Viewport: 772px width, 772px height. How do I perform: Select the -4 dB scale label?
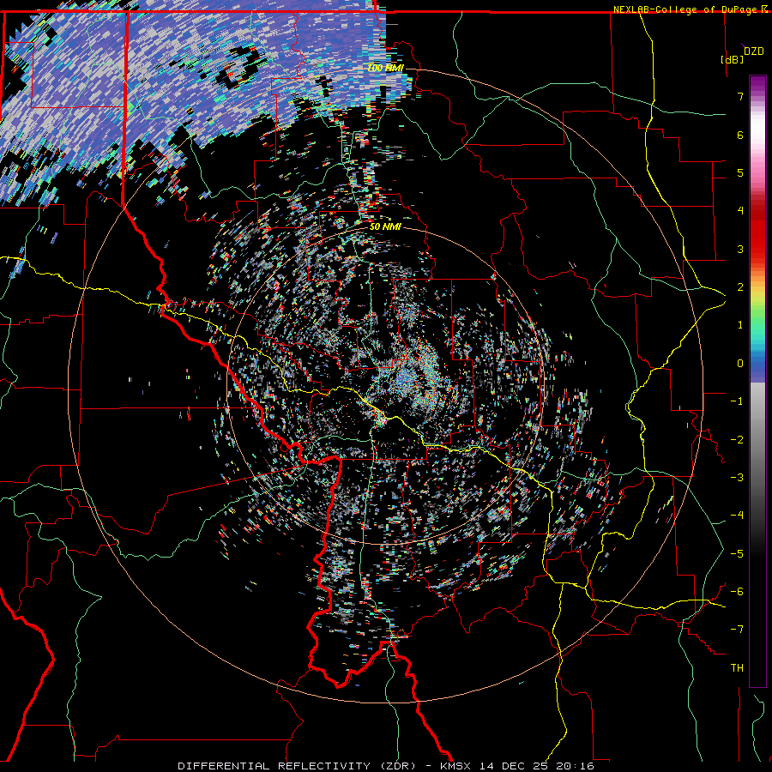tap(737, 516)
